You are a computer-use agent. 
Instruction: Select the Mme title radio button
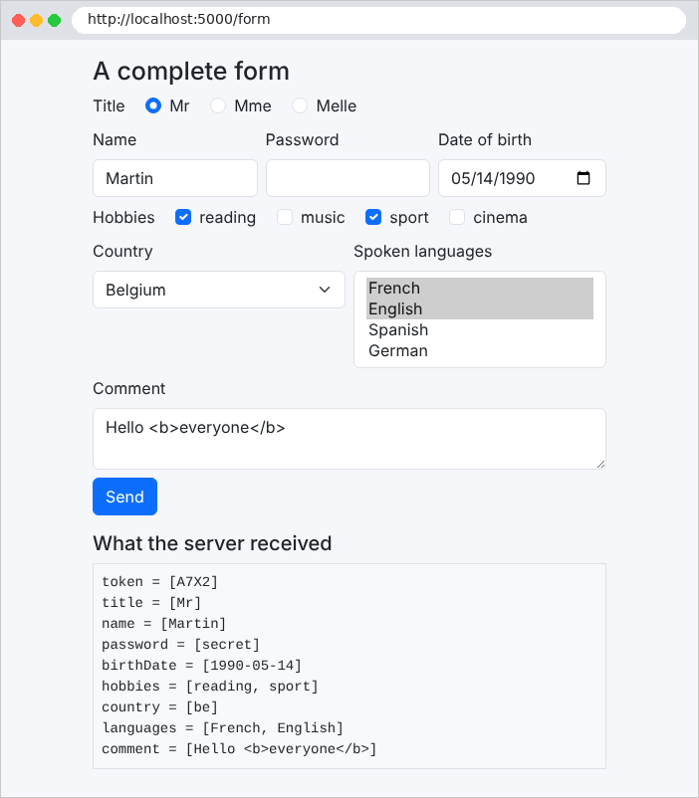point(218,105)
